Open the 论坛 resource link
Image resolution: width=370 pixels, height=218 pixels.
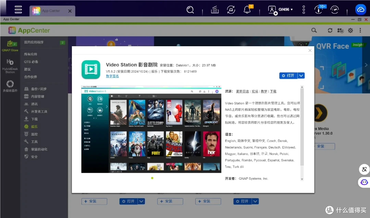tap(255, 91)
